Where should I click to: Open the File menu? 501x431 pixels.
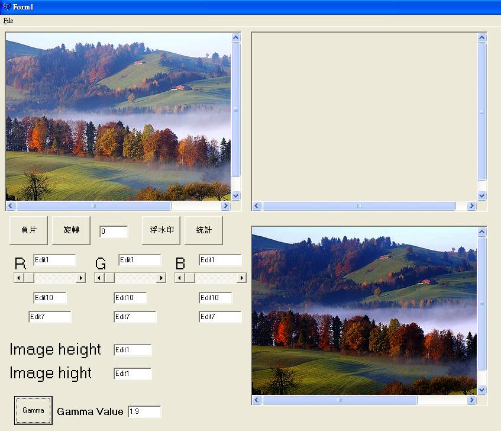coord(8,21)
